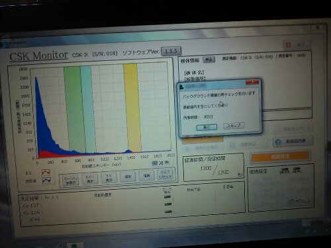Click the red BG spectrum legend icon
This screenshot has height=248, width=331.
pos(46,173)
